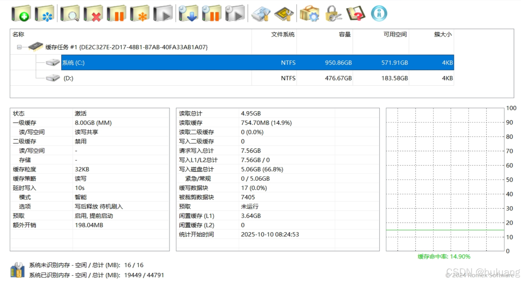The image size is (521, 281).
Task: Open cache task configuration with magnifier icon
Action: 70,14
